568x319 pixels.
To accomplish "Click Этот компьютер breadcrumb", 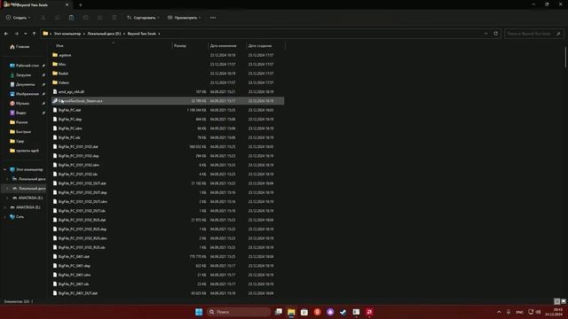I will [x=67, y=34].
